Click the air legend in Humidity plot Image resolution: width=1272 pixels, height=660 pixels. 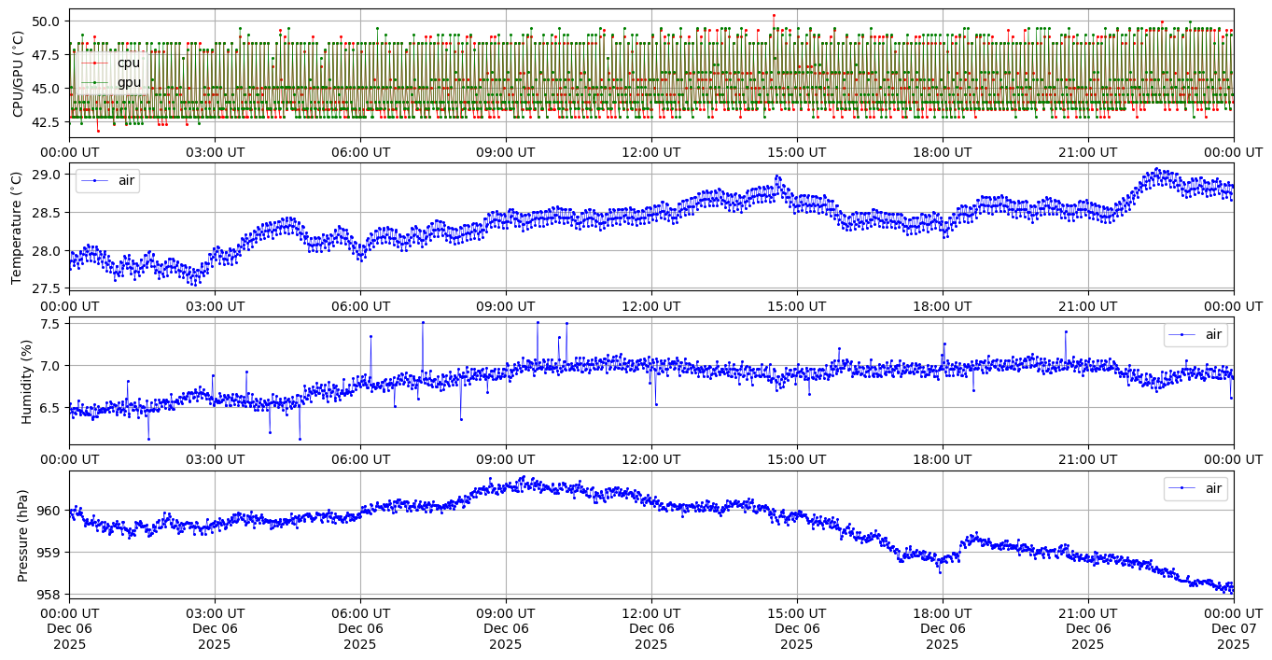click(1195, 334)
